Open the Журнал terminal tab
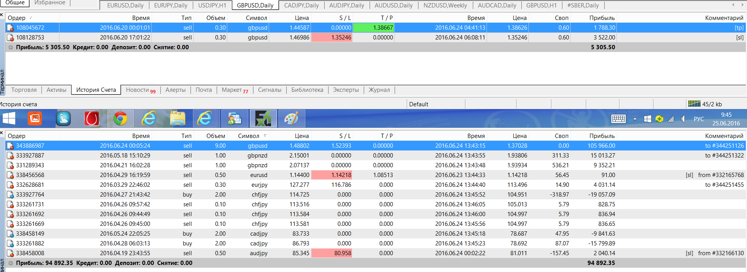Screen dimensions: 747x272 tap(379, 90)
